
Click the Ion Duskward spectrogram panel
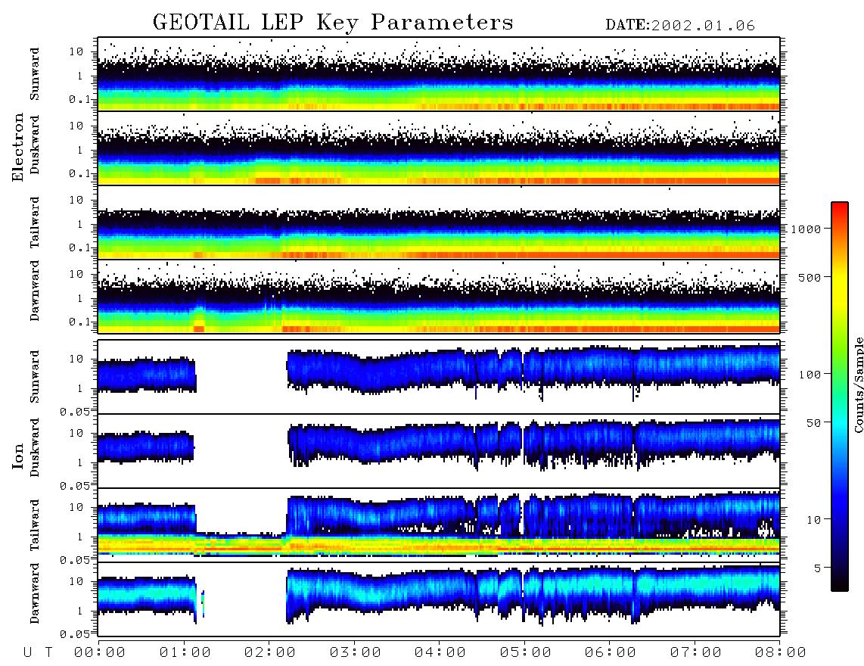[x=439, y=451]
